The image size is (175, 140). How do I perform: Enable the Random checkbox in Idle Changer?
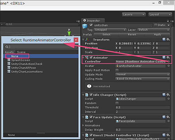coord(117,103)
